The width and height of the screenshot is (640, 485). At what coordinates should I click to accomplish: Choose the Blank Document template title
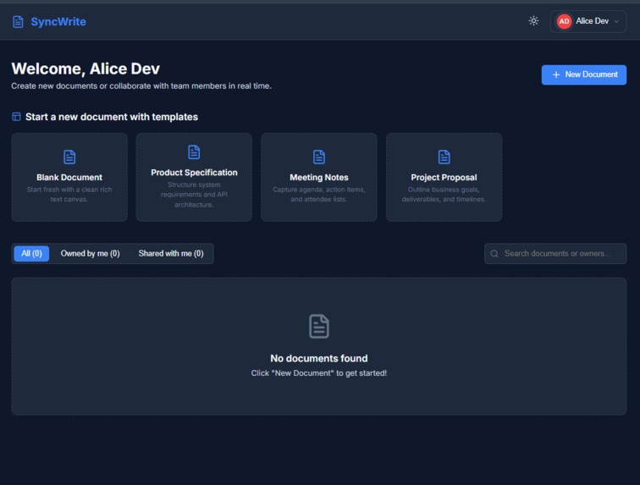pyautogui.click(x=69, y=178)
